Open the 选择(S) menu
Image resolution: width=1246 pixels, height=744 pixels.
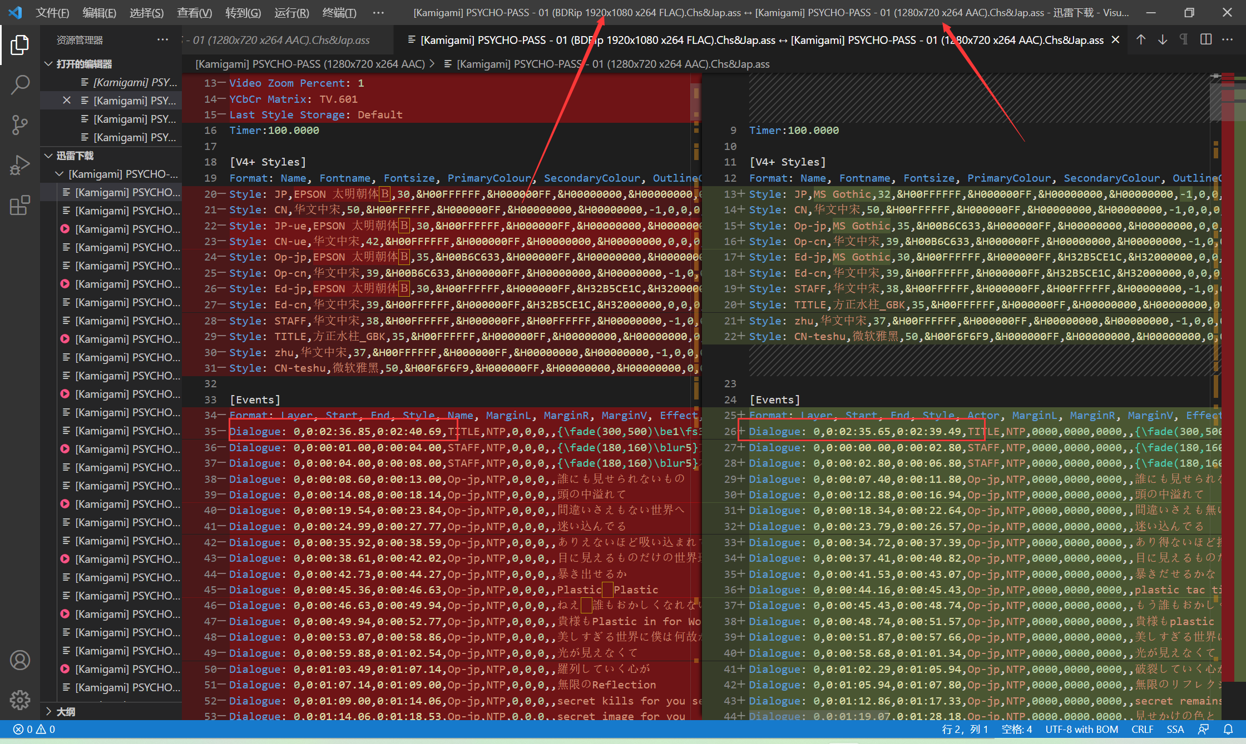(x=146, y=12)
